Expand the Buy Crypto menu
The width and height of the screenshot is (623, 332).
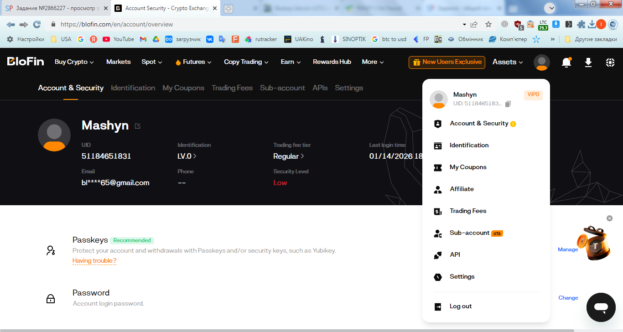(74, 62)
